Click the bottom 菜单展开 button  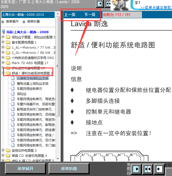25,169
